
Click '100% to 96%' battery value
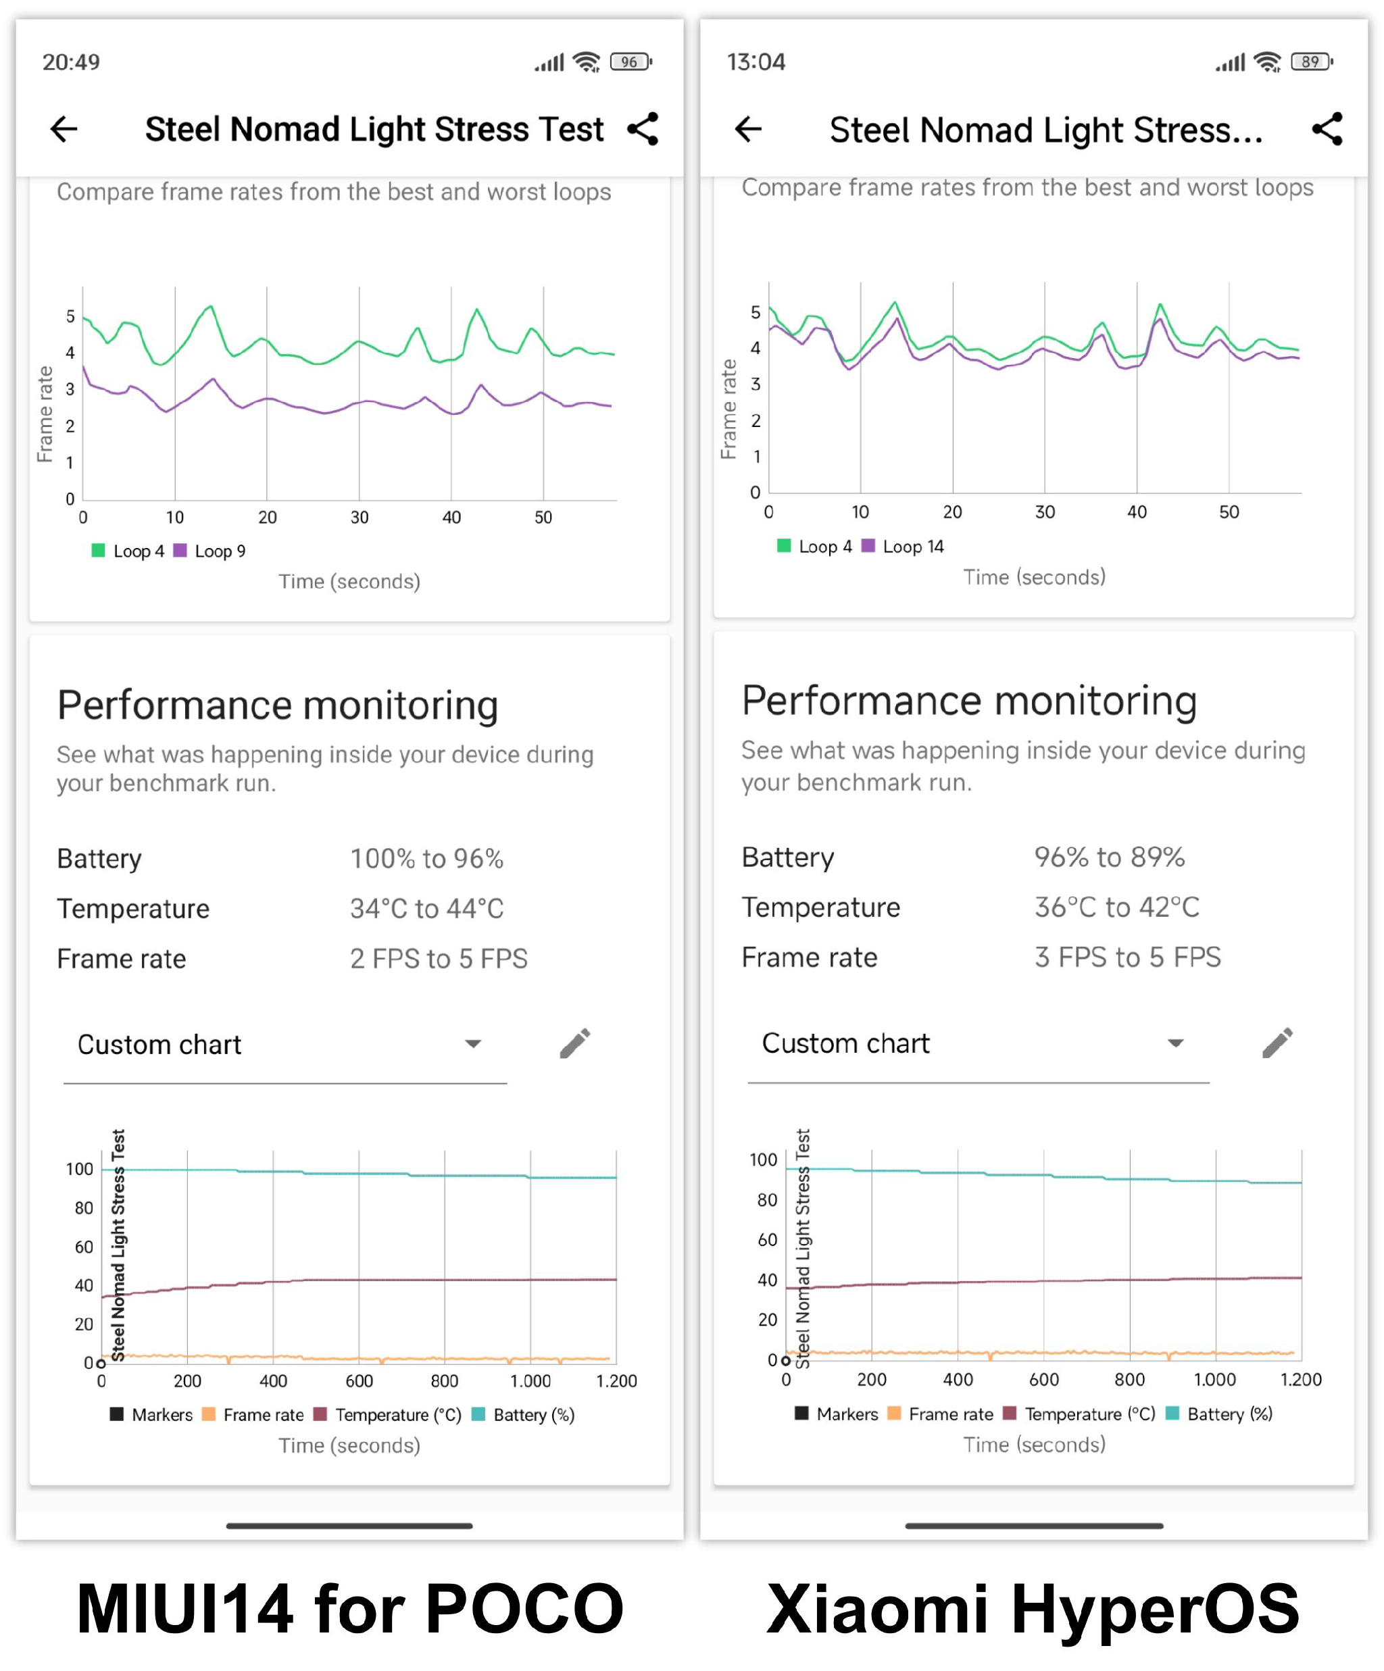click(426, 859)
